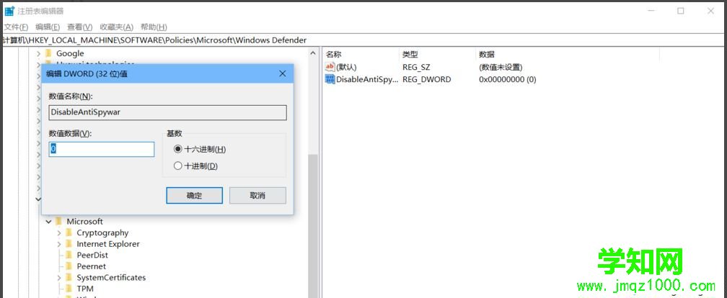Click the Peernet folder icon
Screen dimensions: 727x298
[69, 266]
